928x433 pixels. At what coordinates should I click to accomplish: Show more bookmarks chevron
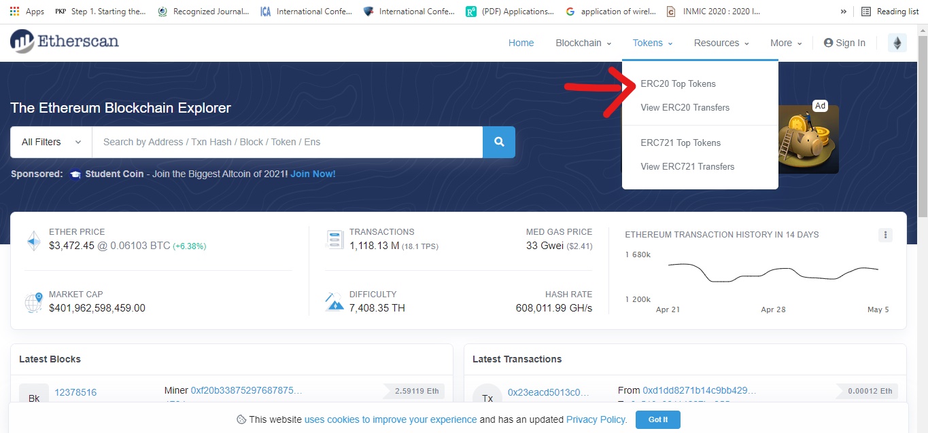click(844, 11)
